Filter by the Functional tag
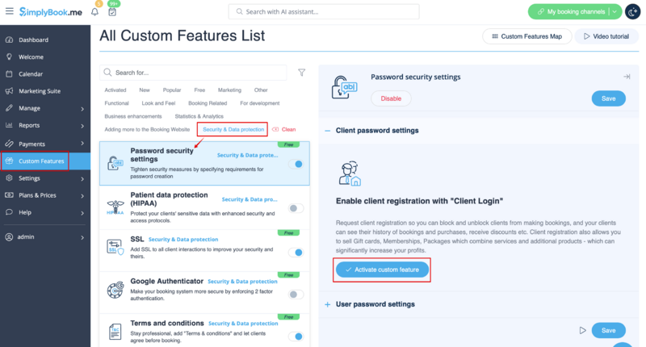The width and height of the screenshot is (646, 347). 116,103
